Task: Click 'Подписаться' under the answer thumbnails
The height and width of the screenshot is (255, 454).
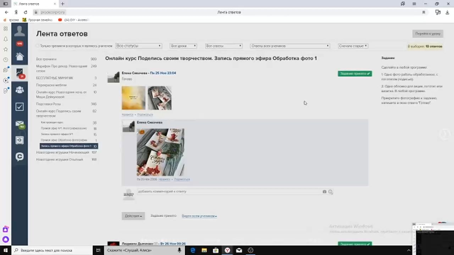Action: pos(145,114)
